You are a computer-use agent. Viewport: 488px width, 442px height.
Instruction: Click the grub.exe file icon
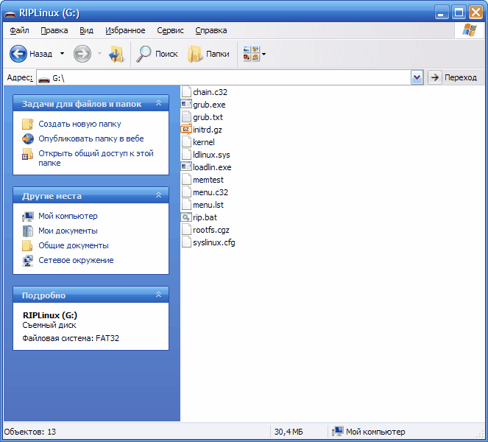[186, 105]
